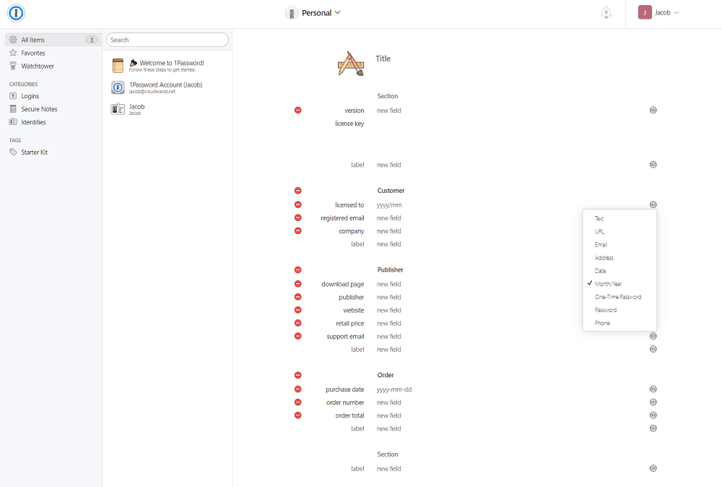Image resolution: width=722 pixels, height=487 pixels.
Task: Remove the registered email field
Action: coord(298,217)
